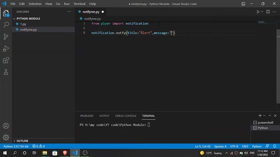Open the Edit menu

[x=22, y=4]
